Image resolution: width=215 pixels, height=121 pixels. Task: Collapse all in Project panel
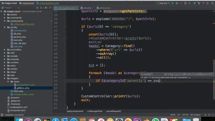pyautogui.click(x=41, y=8)
